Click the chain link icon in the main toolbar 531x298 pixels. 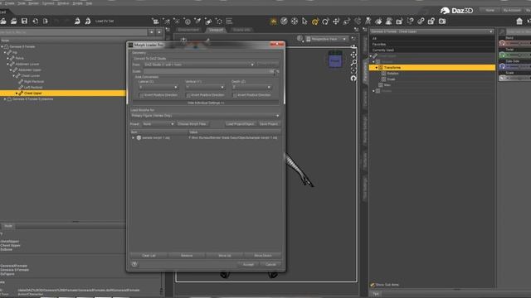[x=421, y=22]
